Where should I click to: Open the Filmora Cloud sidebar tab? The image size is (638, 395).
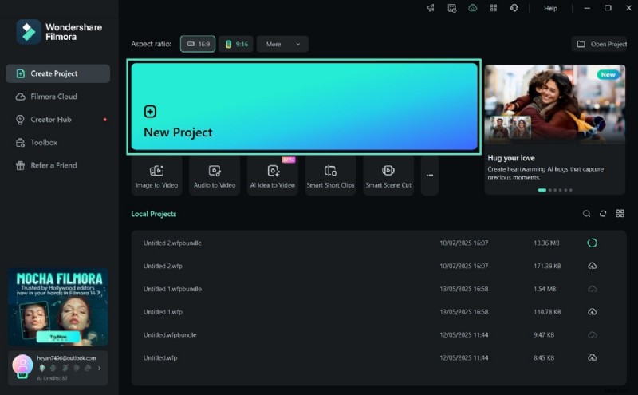coord(53,97)
